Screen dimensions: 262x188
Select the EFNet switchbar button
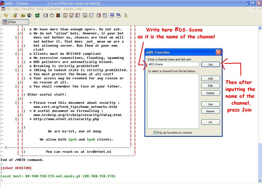[16, 22]
